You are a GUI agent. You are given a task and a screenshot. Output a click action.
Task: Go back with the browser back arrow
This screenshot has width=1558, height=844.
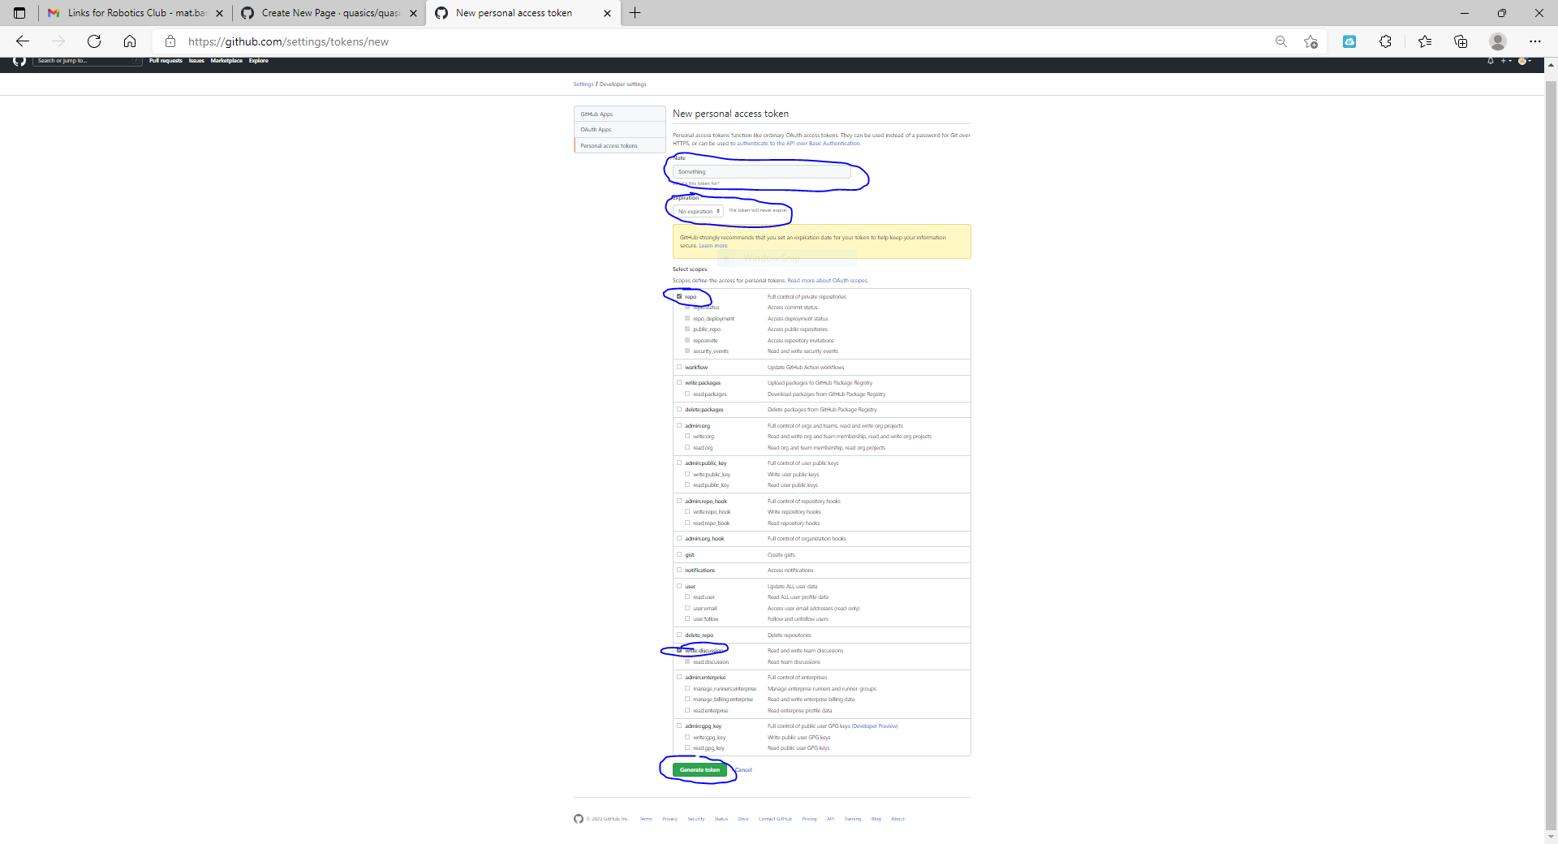pyautogui.click(x=23, y=41)
